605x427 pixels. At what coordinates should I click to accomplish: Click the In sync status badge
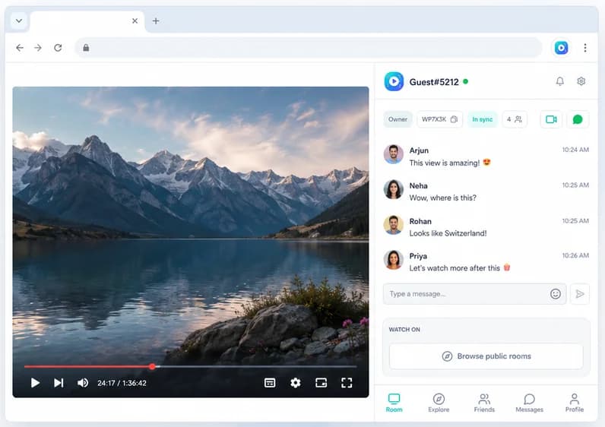(x=483, y=119)
